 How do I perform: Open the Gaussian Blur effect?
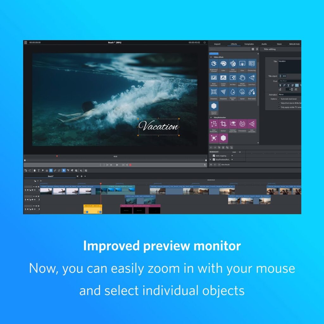coord(233,92)
